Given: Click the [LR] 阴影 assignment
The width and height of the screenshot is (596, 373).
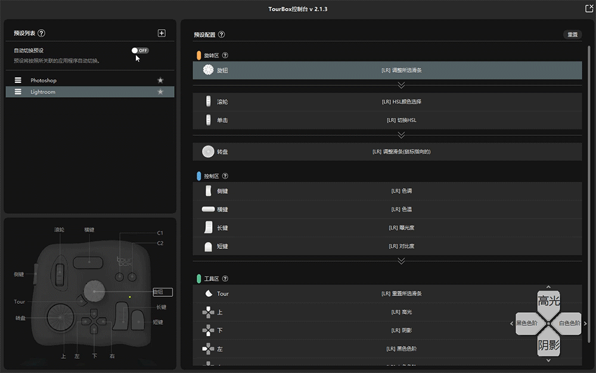Looking at the screenshot, I should [401, 330].
